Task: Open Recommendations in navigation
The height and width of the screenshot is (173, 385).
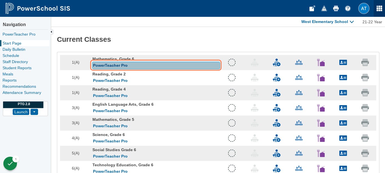Action: 19,86
